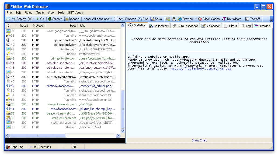Open TextWizard tool
Viewport: 278px width, 156px height.
click(232, 19)
